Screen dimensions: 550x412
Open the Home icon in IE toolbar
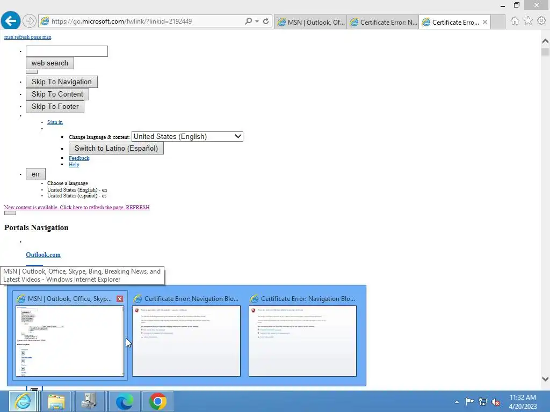(x=515, y=21)
